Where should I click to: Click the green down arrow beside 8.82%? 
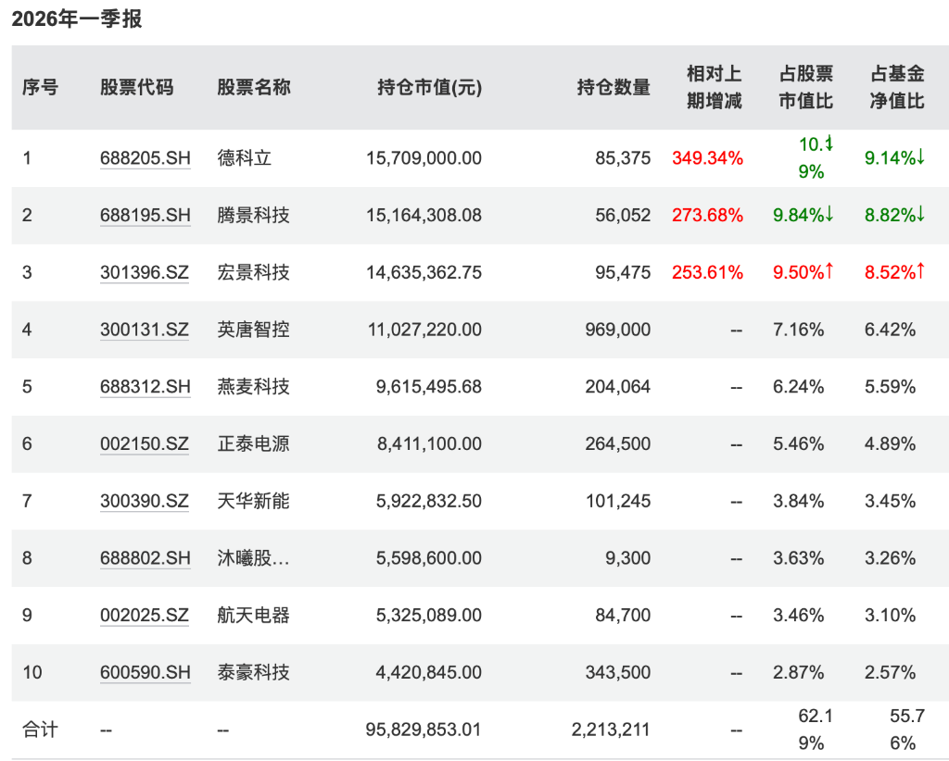pyautogui.click(x=920, y=216)
